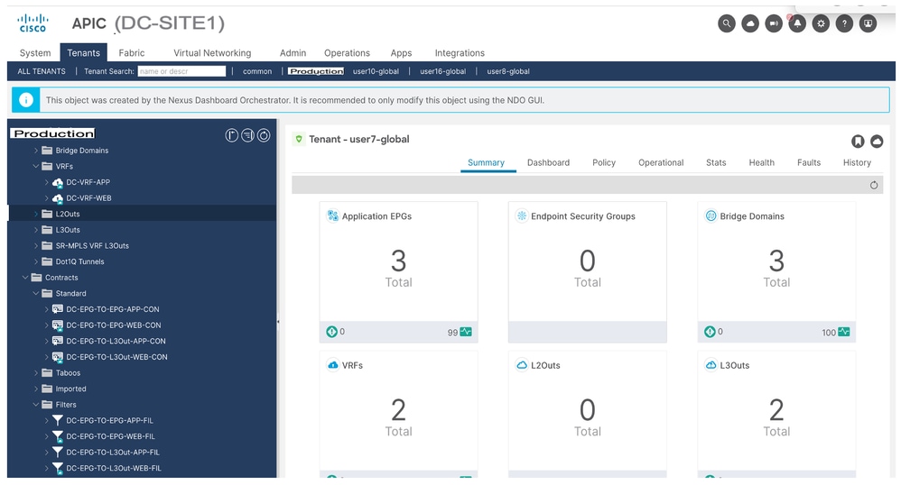Select the user10-global tenant link
Viewport: 901px width, 485px height.
click(376, 72)
